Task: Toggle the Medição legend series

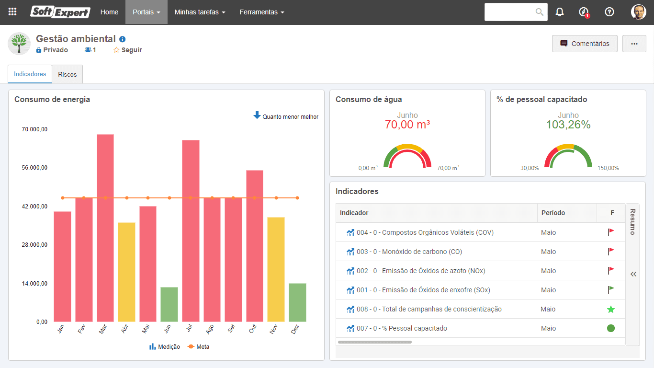Action: [165, 346]
